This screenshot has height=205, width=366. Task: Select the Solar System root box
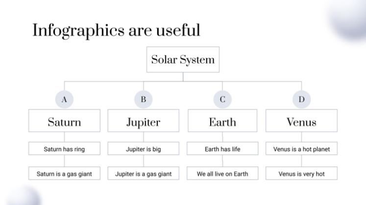[x=183, y=60]
